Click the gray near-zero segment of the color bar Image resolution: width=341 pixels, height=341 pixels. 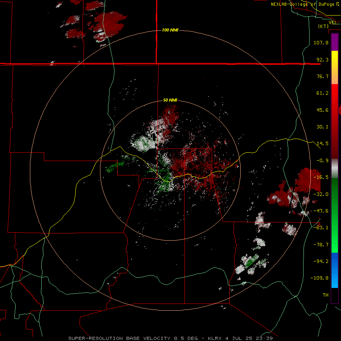[x=335, y=169]
